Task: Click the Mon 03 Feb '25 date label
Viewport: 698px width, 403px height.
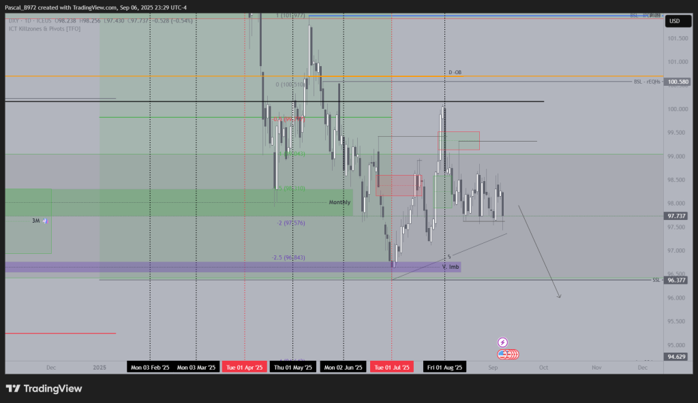Action: click(150, 368)
